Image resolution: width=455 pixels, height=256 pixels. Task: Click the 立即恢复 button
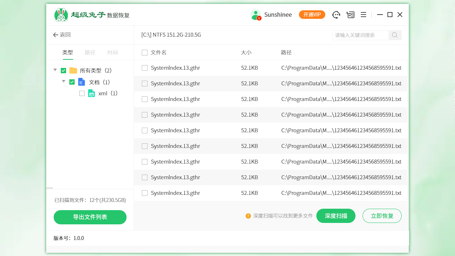click(382, 216)
